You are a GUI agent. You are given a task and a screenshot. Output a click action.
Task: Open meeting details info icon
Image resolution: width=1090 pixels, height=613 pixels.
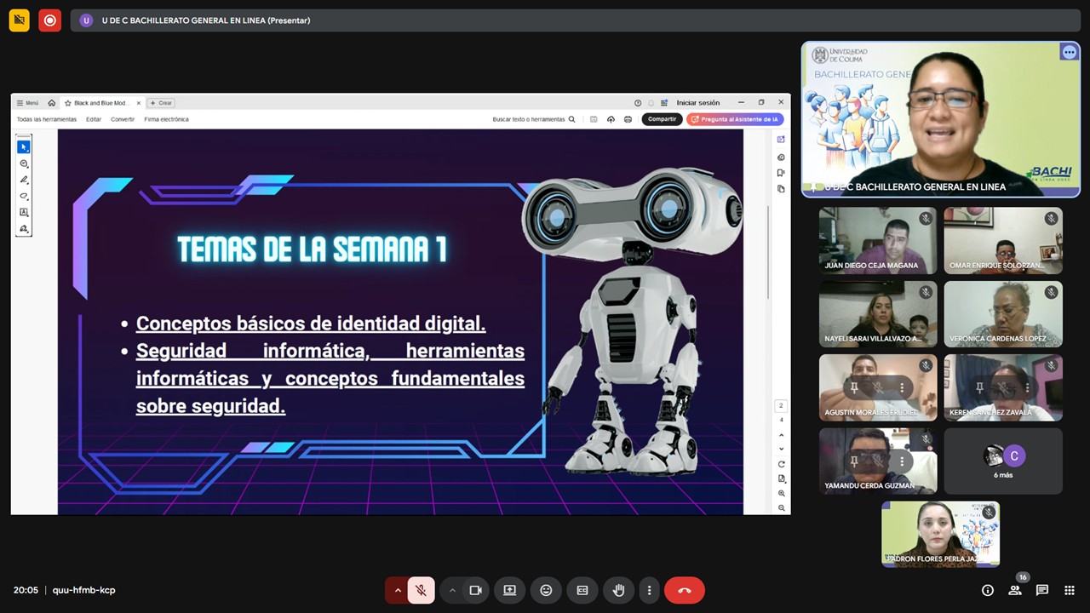[987, 590]
